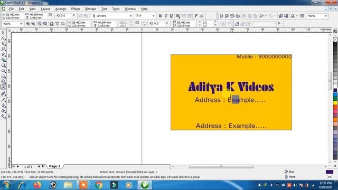
Task: Open the View menu
Action: [x=32, y=9]
